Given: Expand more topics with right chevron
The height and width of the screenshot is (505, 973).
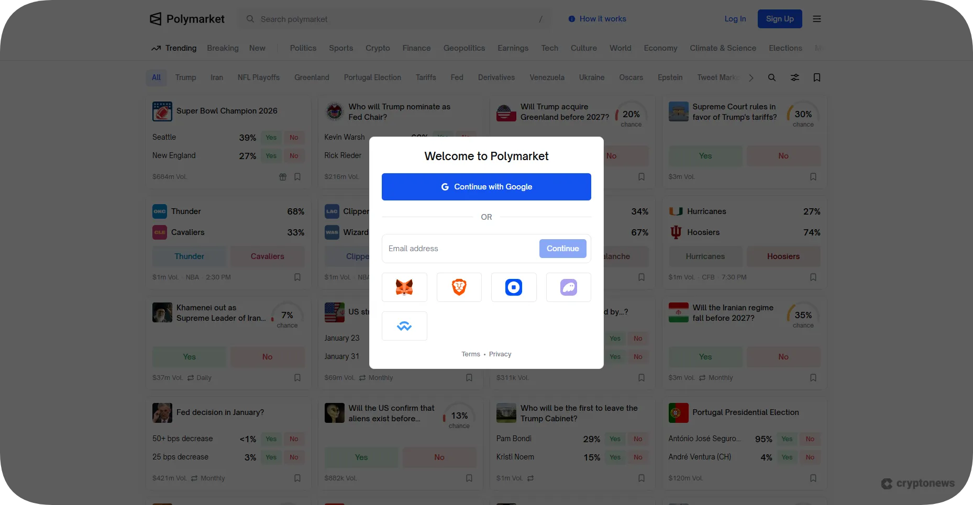Looking at the screenshot, I should click(x=751, y=77).
